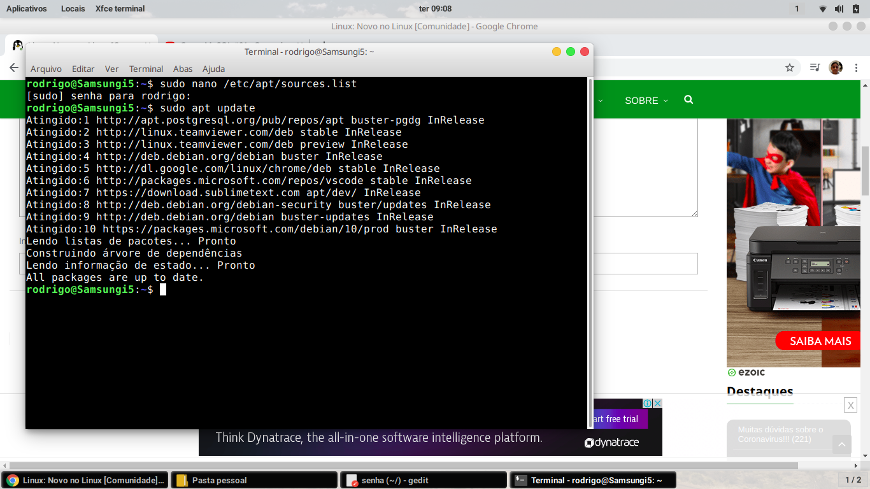Open Muitas dúvidas sobre o Coronavirus link
The width and height of the screenshot is (870, 489).
tap(781, 434)
